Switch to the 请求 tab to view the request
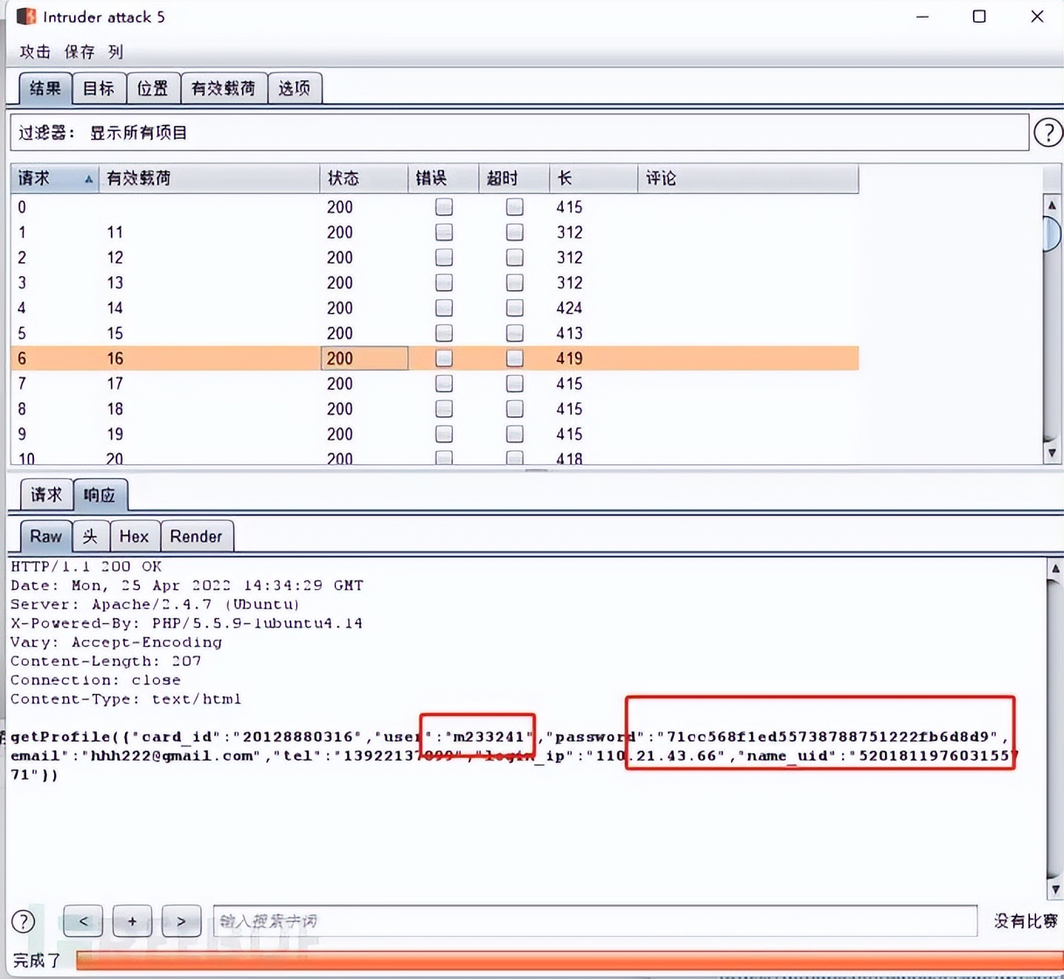 [45, 495]
